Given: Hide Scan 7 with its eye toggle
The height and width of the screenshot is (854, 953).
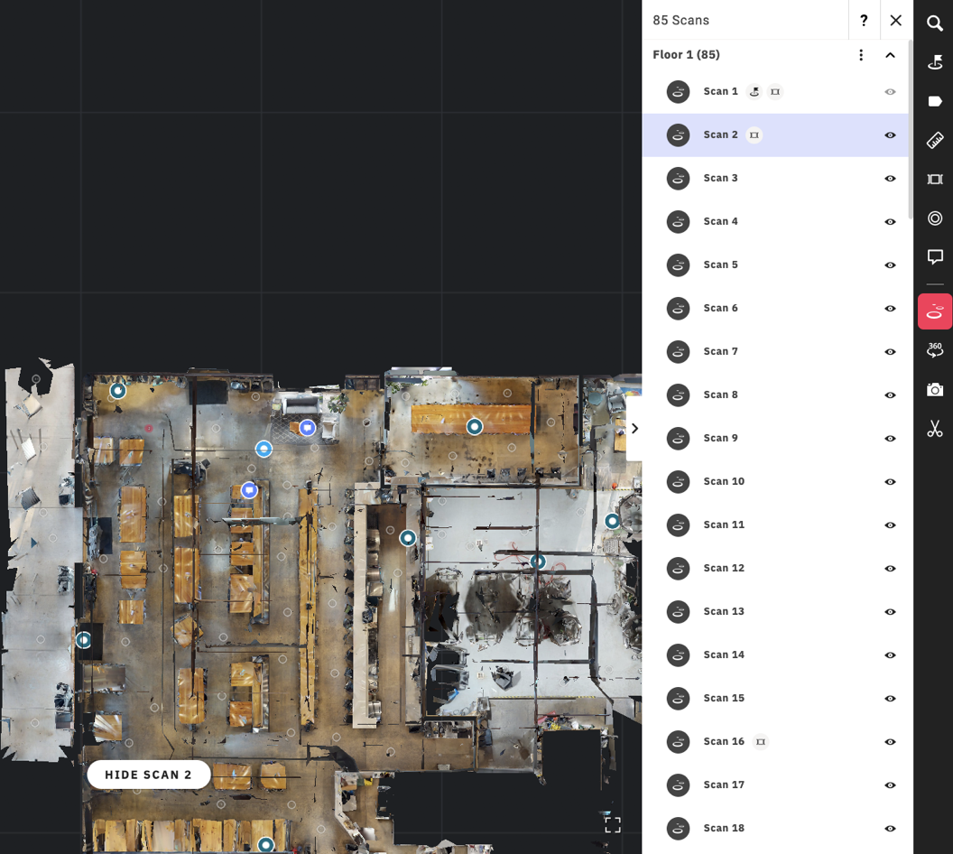Looking at the screenshot, I should [x=890, y=351].
